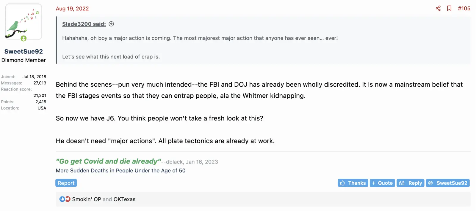476x211 pixels.
Task: View OKTexas in reactions list
Action: [124, 199]
